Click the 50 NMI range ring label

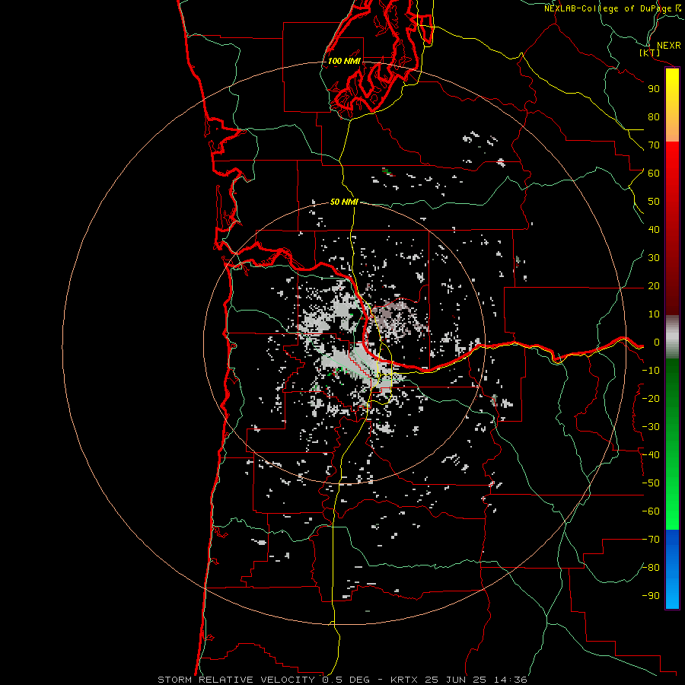pos(344,202)
